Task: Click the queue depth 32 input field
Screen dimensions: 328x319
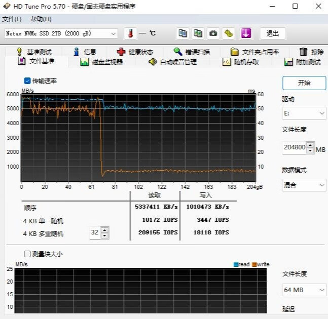Action: tap(95, 232)
